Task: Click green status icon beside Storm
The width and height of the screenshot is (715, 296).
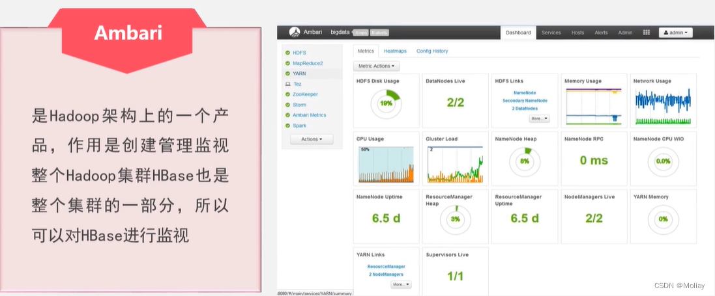Action: point(287,105)
